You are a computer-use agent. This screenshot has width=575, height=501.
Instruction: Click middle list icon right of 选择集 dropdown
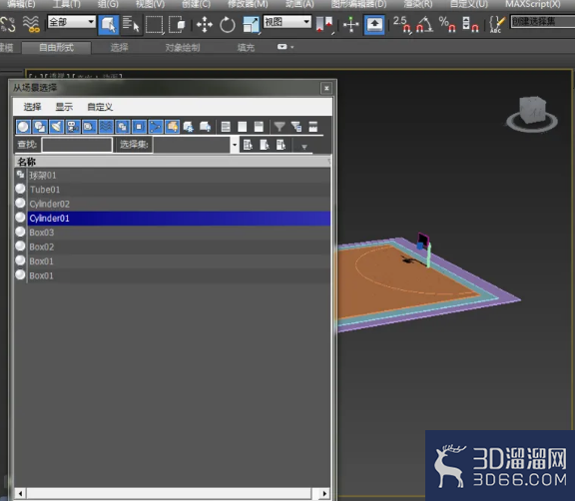point(265,145)
